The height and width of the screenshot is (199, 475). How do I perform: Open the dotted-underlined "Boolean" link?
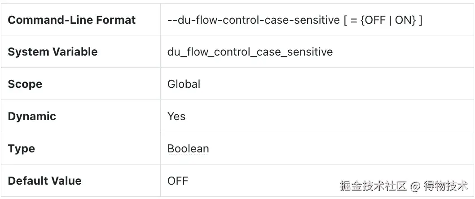tap(188, 149)
